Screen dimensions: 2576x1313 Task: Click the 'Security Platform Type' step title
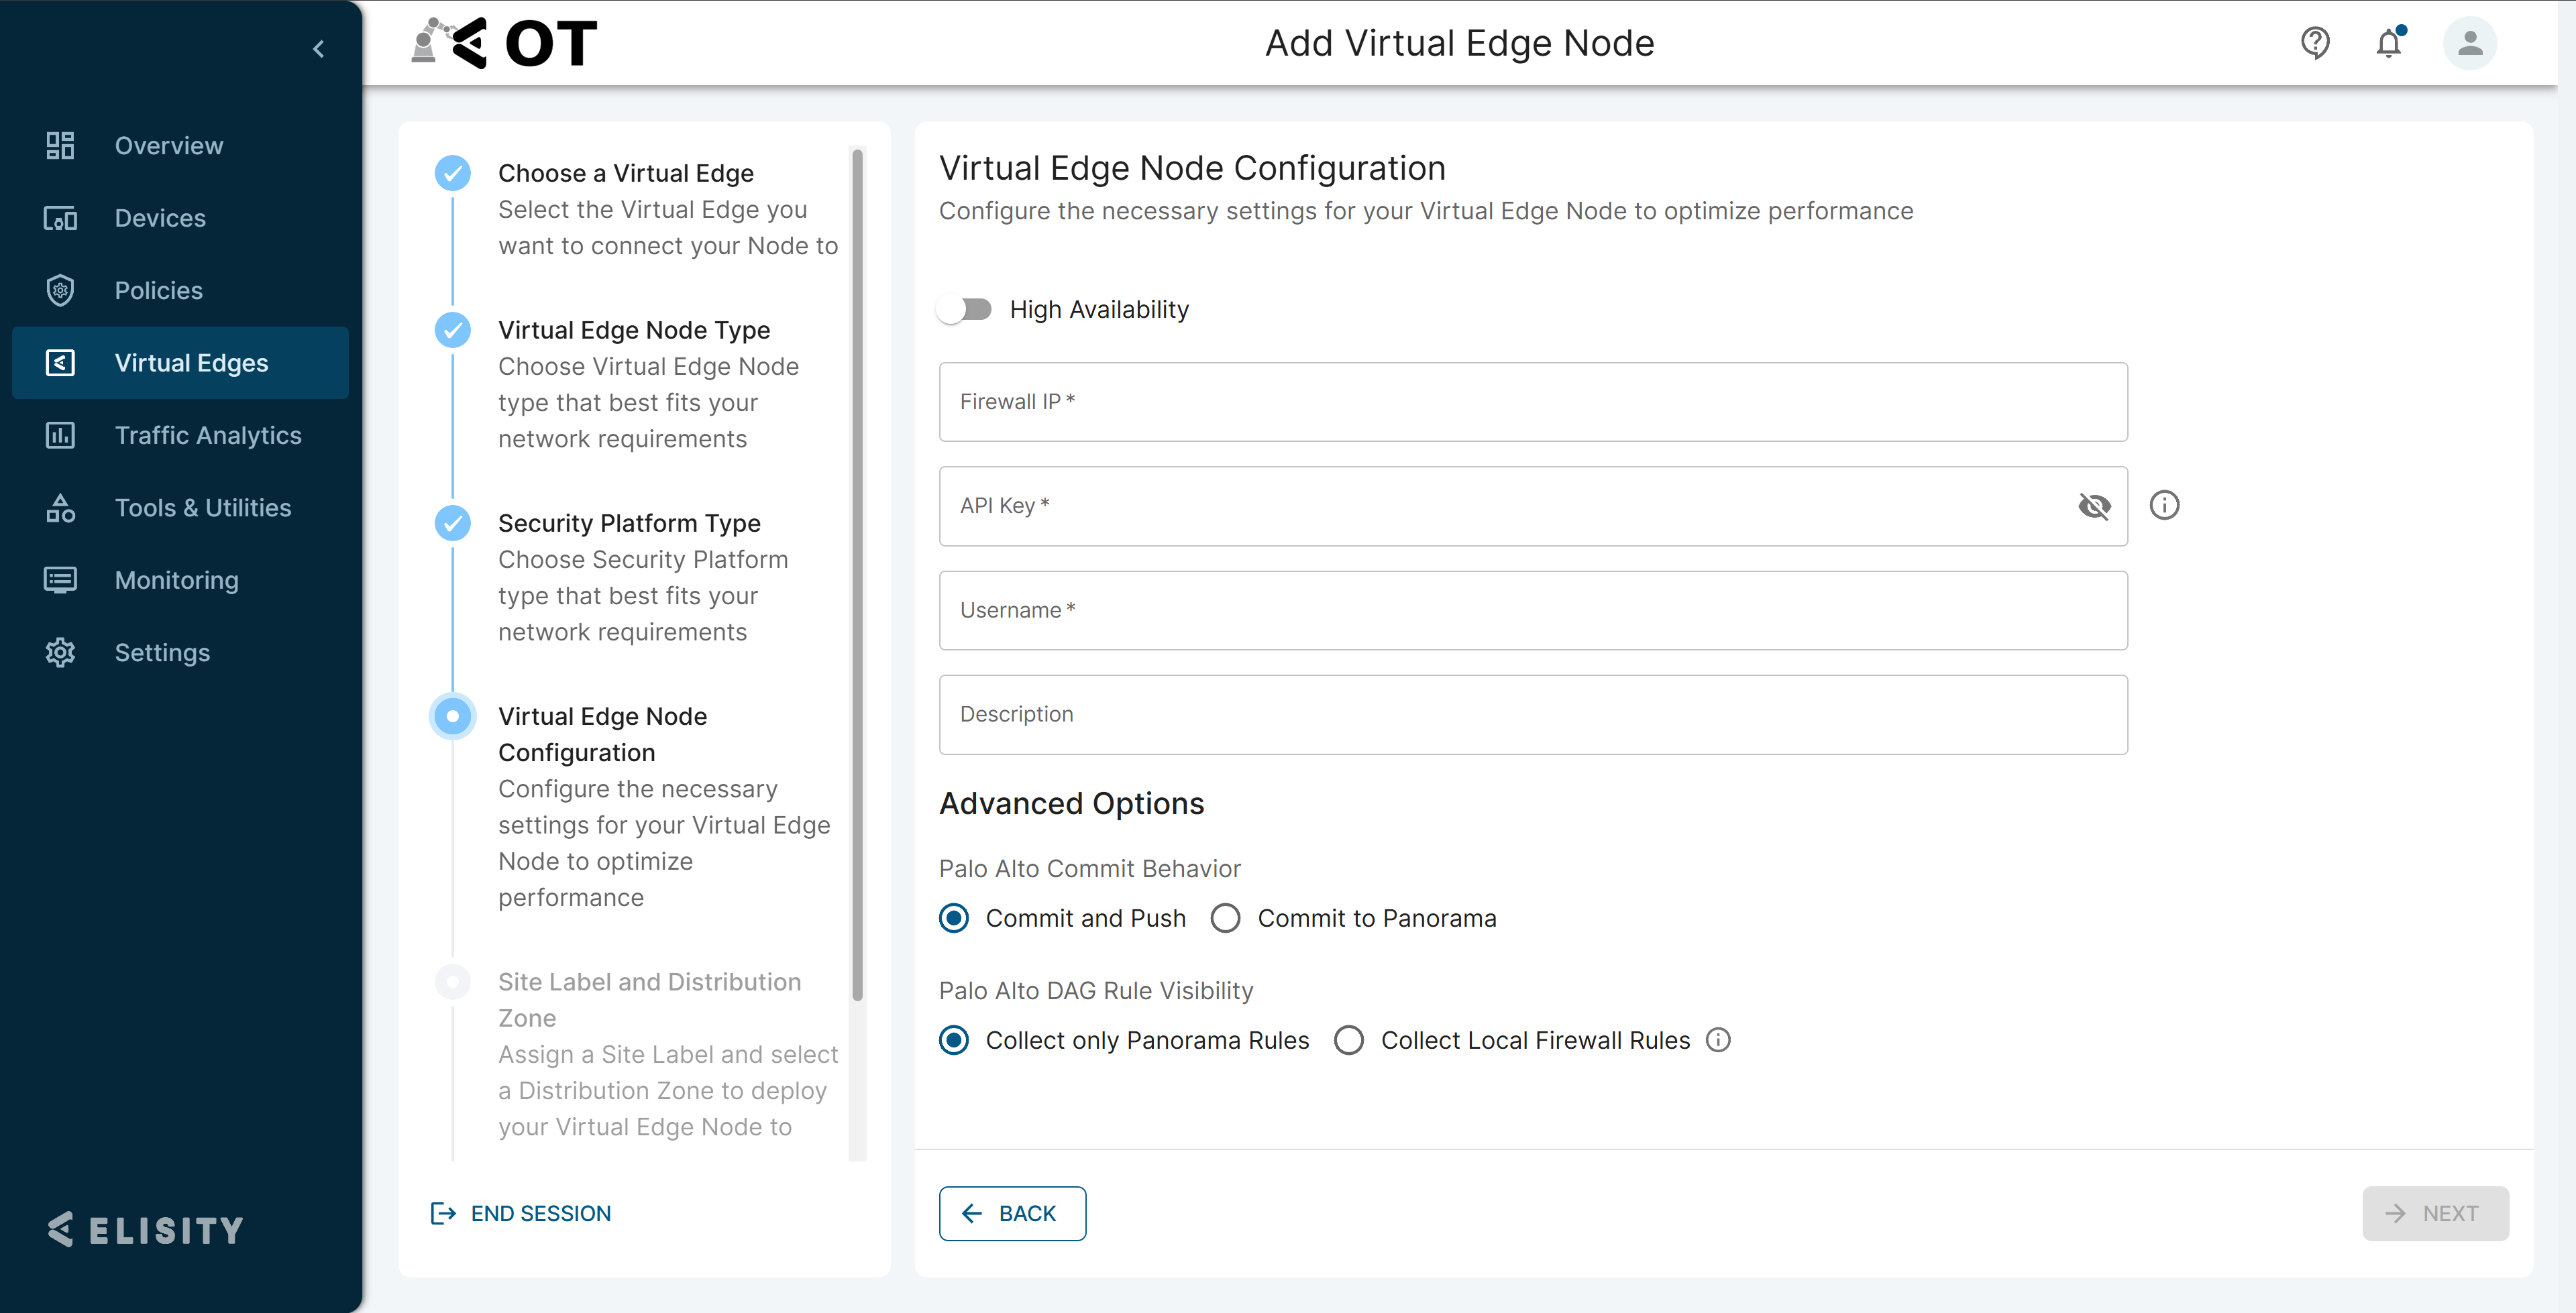[629, 523]
